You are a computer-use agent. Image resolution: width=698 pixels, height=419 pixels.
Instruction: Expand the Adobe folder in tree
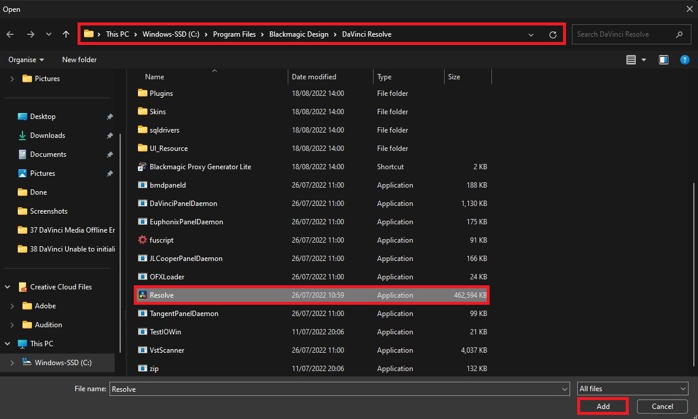tap(12, 306)
